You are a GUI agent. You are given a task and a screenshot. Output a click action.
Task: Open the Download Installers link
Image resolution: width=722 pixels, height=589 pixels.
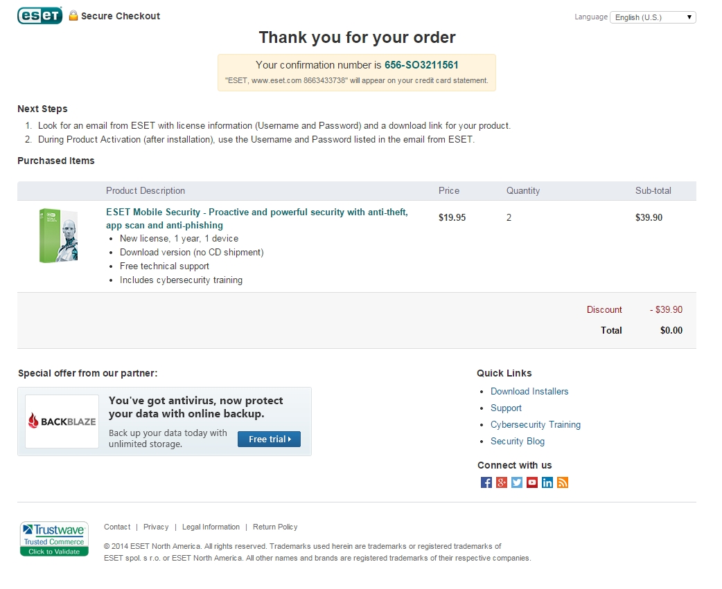[x=529, y=391]
